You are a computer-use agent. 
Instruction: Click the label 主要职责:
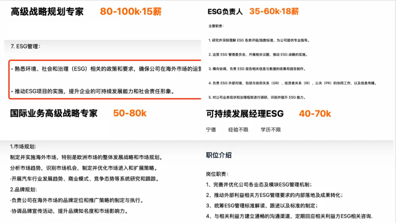216,26
